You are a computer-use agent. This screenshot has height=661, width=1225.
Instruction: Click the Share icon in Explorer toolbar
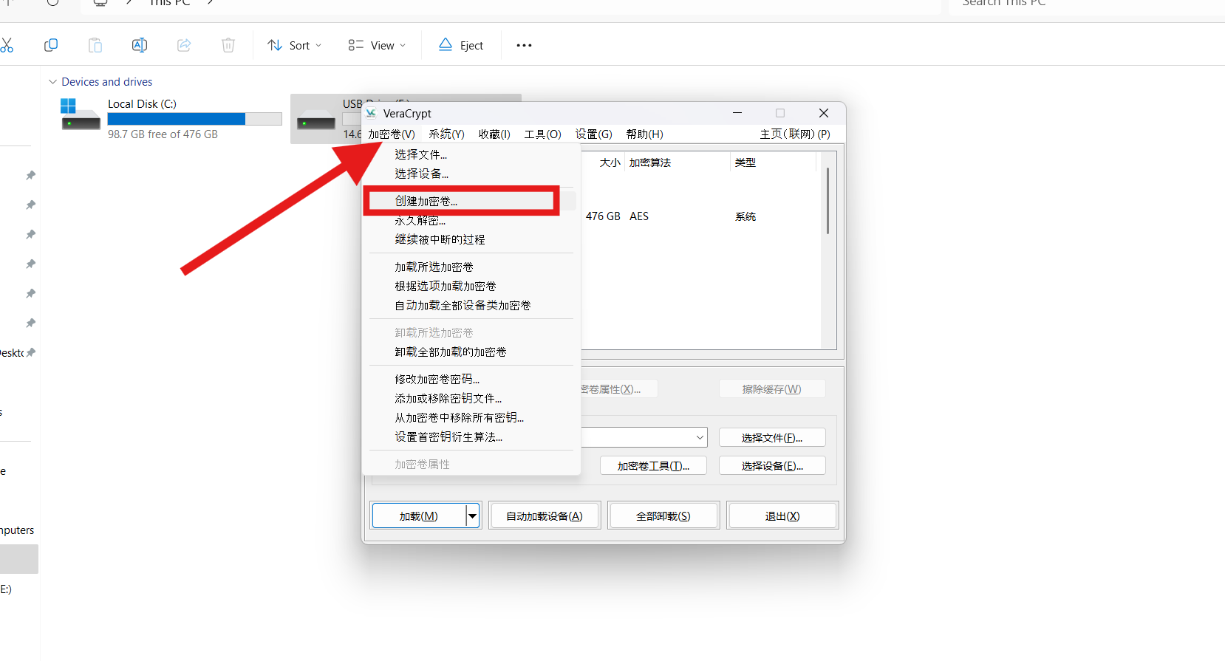pyautogui.click(x=184, y=45)
